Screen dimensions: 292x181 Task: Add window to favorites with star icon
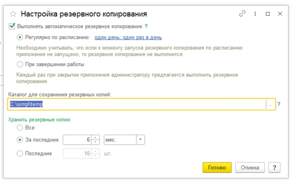(x=13, y=14)
